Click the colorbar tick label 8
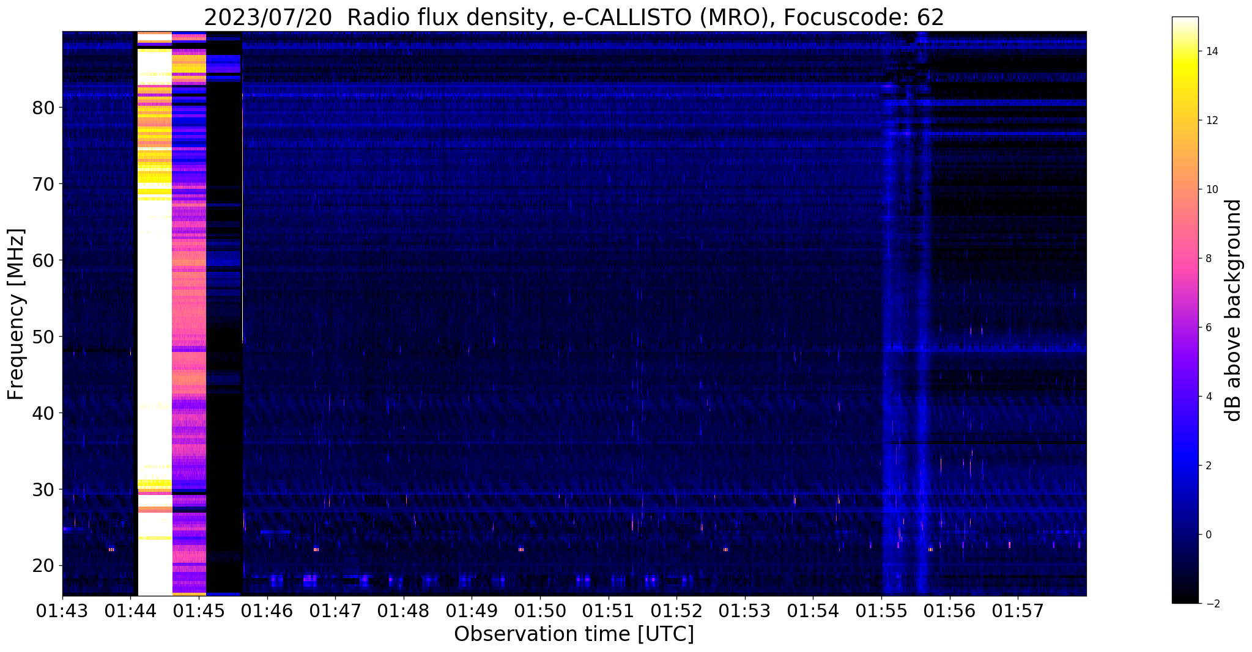 coord(1208,258)
